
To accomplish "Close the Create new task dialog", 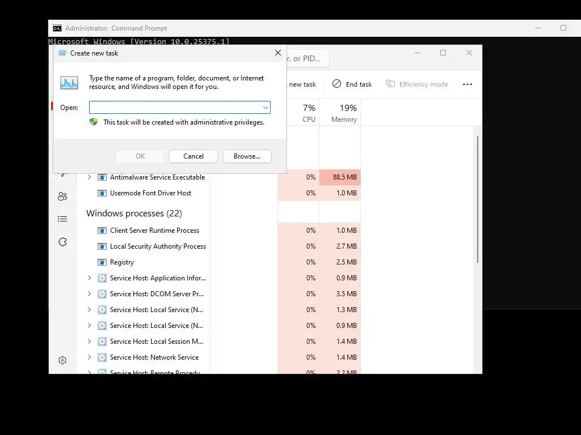I will (x=278, y=53).
